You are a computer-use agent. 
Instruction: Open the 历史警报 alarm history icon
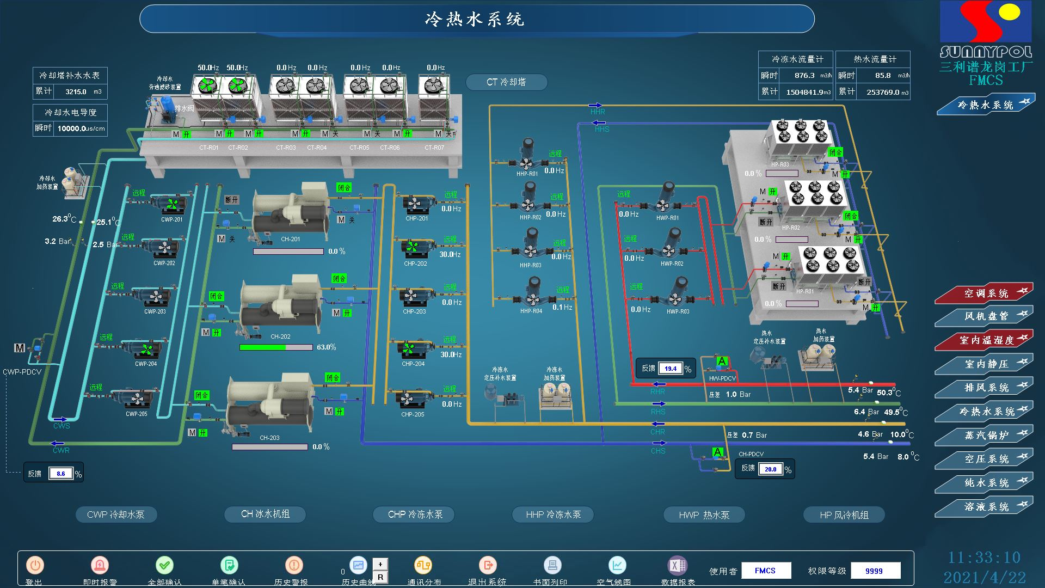coord(293,566)
